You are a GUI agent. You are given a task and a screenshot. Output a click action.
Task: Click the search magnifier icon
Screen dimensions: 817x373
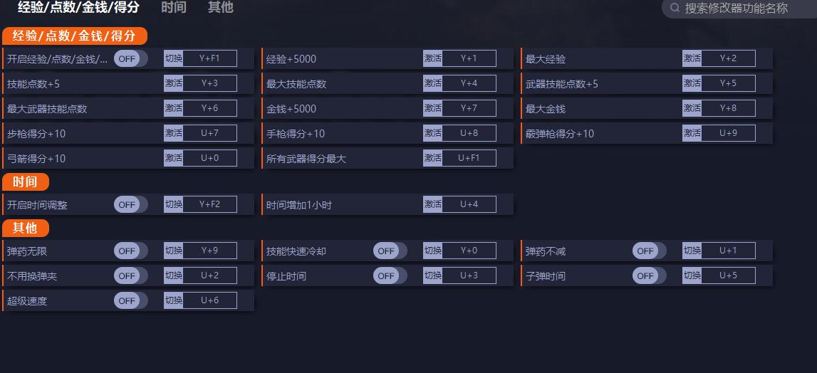pos(674,9)
